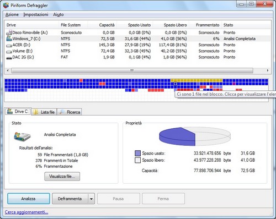The image size is (276, 219).
Task: Click the Piriform Defraggler logo icon
Action: 6,6
